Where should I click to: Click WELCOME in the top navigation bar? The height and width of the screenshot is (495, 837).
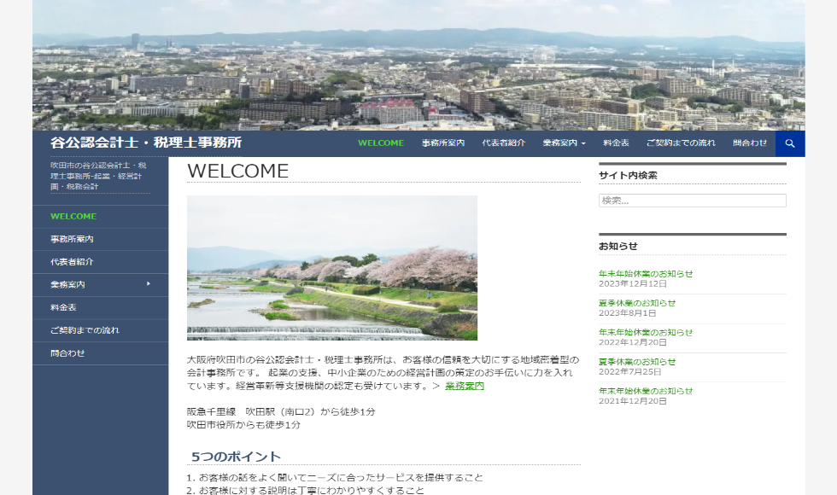pos(381,143)
